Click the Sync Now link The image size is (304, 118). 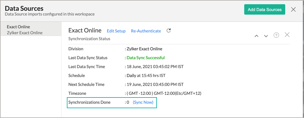pos(143,102)
